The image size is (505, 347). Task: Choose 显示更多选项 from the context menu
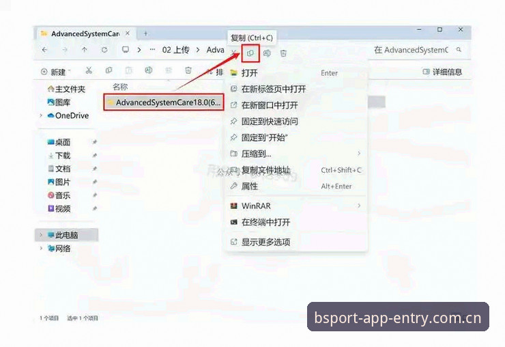click(x=296, y=242)
